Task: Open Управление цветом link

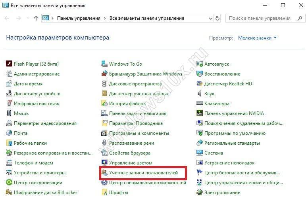Action: pos(131,163)
